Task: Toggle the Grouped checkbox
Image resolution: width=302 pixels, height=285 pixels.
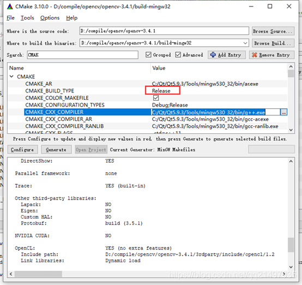Action: pyautogui.click(x=148, y=55)
